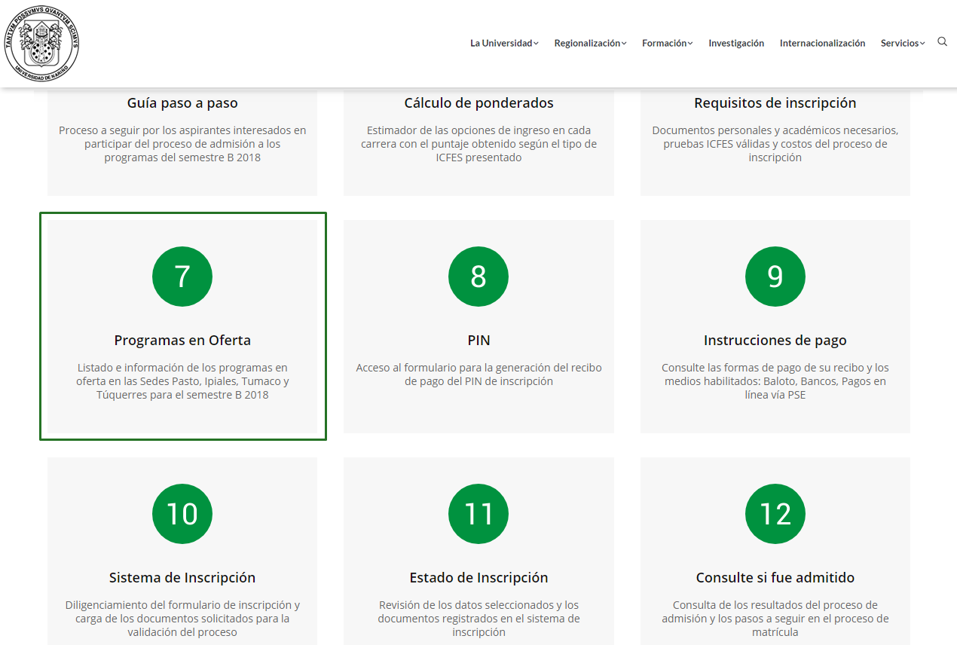Image resolution: width=957 pixels, height=645 pixels.
Task: Open Instrucciones de pago title
Action: pyautogui.click(x=775, y=340)
